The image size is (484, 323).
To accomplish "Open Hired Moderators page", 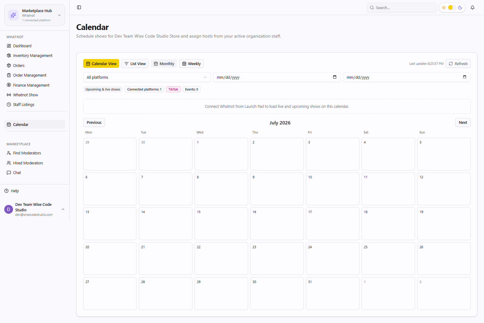I will click(34, 163).
